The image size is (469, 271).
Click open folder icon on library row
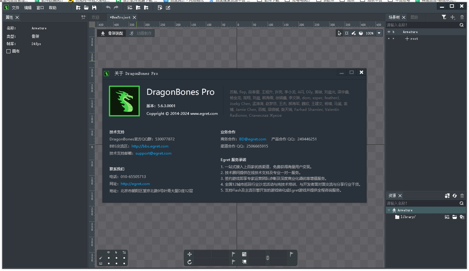(x=454, y=217)
